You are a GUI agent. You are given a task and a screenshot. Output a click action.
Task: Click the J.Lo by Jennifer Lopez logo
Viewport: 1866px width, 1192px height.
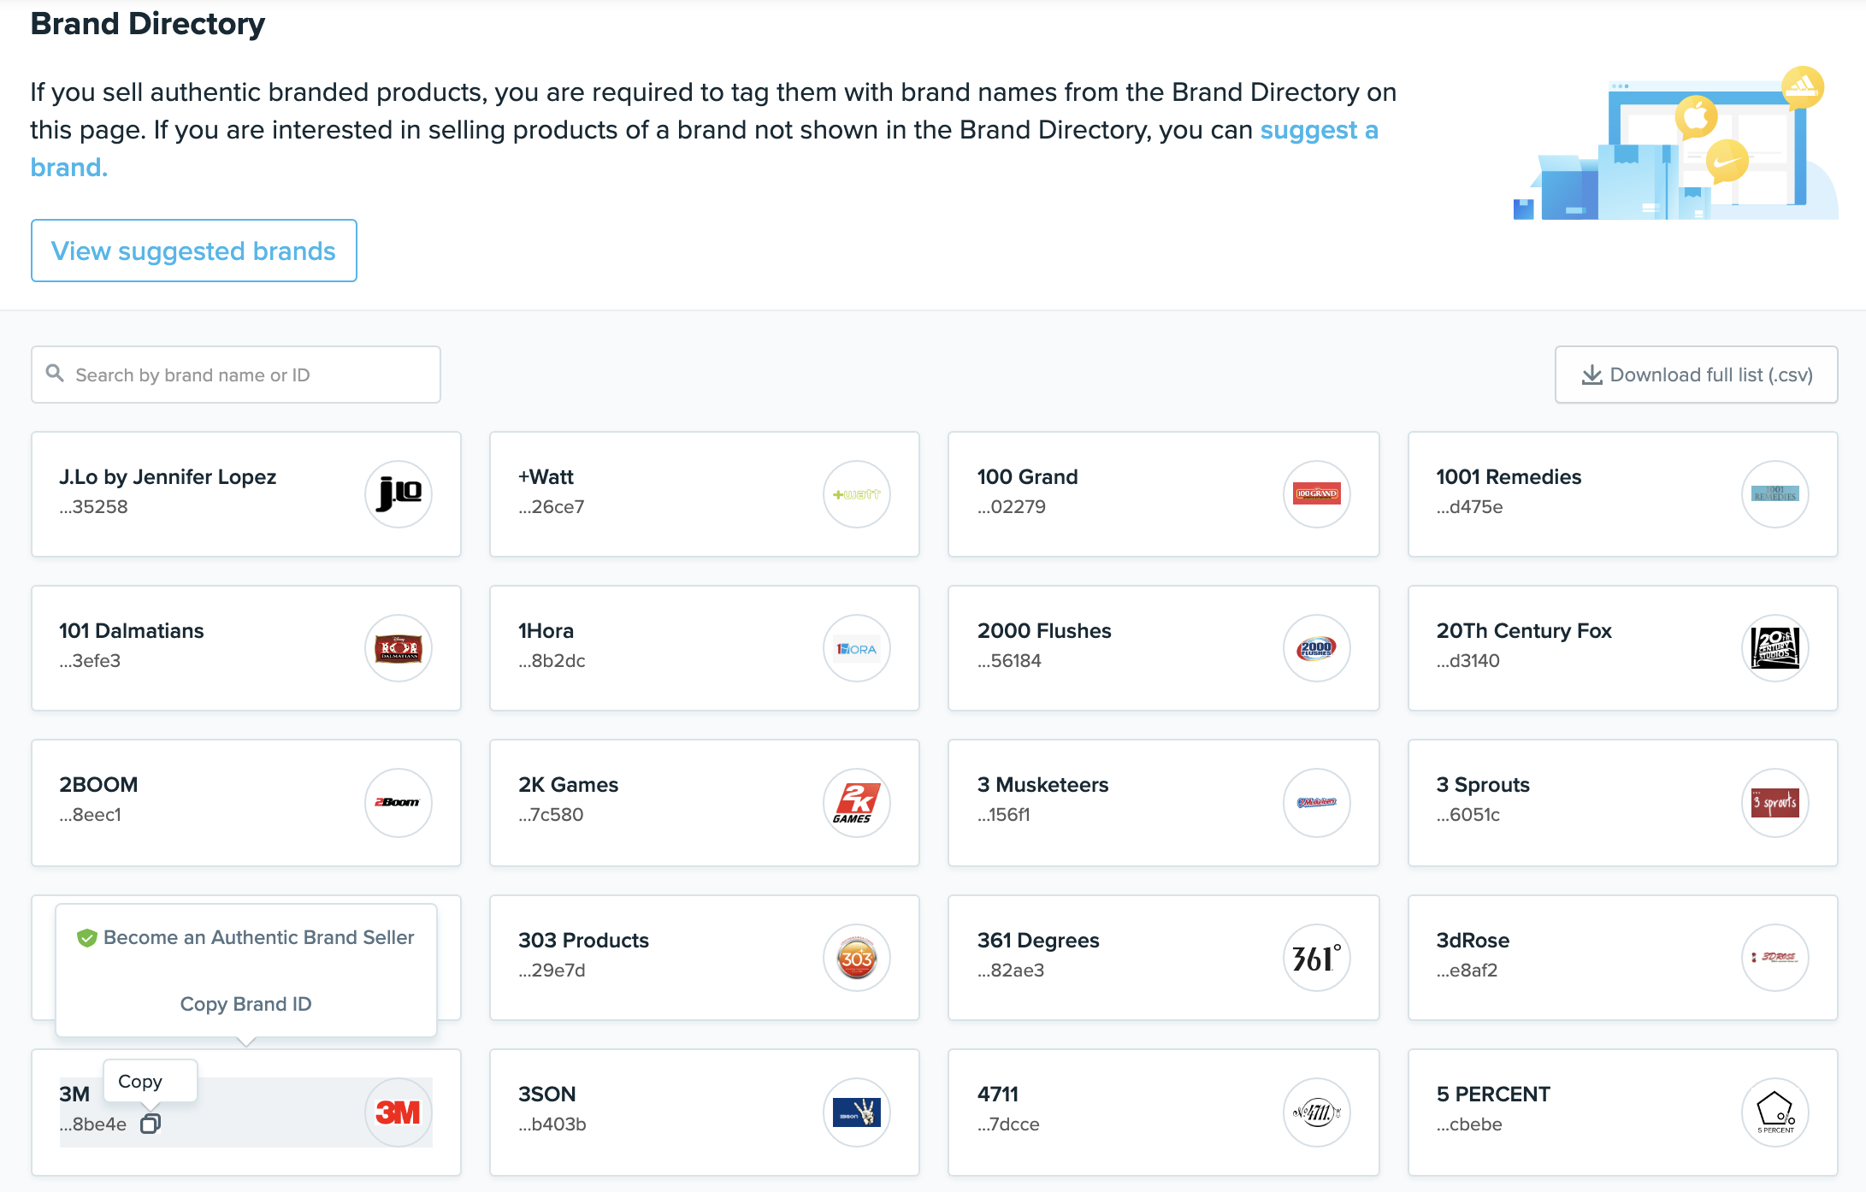pyautogui.click(x=399, y=494)
